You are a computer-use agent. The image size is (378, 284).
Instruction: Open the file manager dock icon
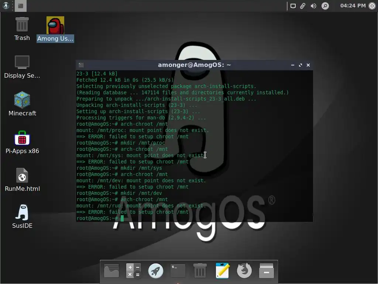click(111, 271)
